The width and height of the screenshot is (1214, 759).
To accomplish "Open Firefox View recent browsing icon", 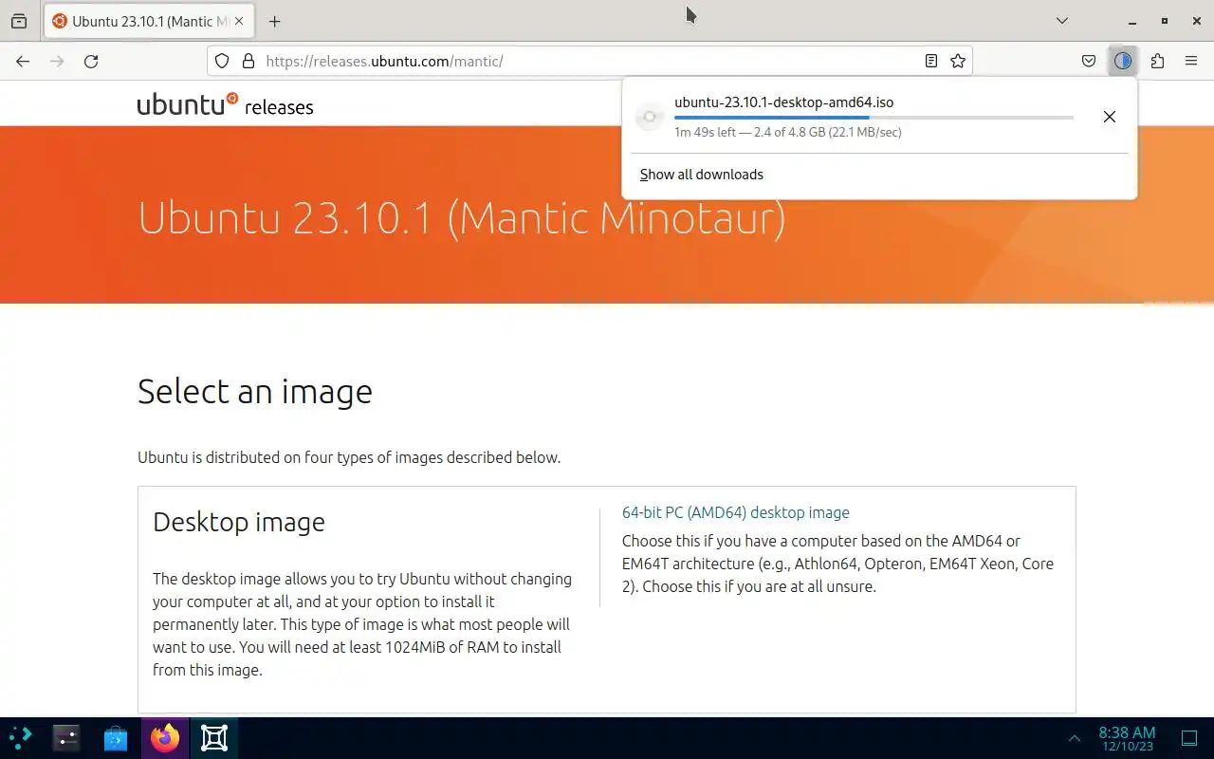I will [19, 21].
